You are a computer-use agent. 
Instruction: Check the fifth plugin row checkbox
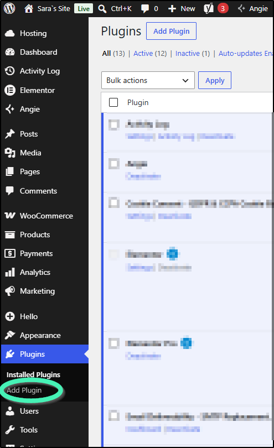click(x=114, y=343)
